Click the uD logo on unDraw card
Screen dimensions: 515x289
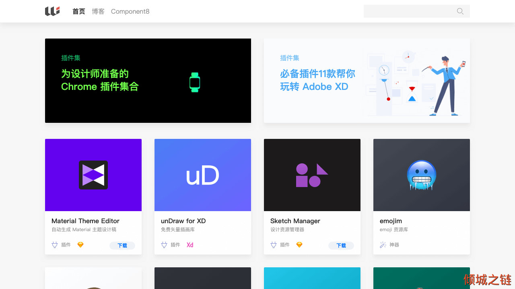(202, 175)
